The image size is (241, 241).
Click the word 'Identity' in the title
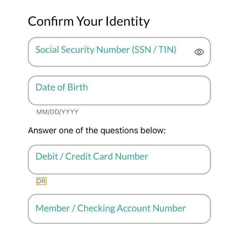coord(128,22)
